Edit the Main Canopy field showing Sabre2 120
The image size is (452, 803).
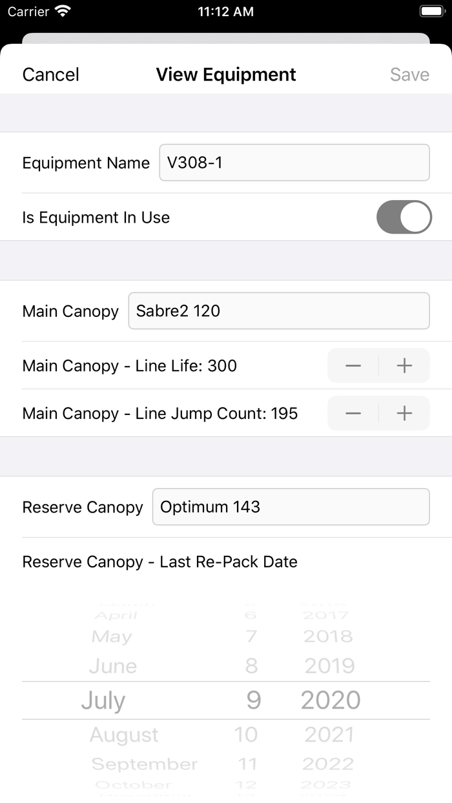click(x=279, y=310)
